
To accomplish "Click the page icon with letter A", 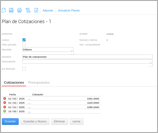I will pyautogui.click(x=36, y=10).
